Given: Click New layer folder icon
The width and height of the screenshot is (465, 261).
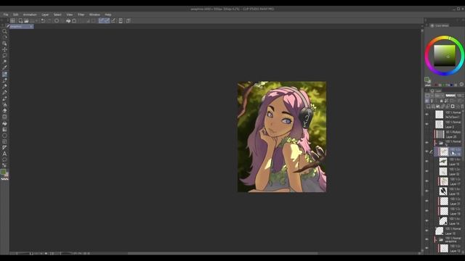Looking at the screenshot, I should (438, 107).
